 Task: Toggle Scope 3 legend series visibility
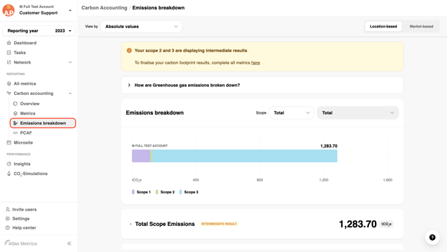(188, 192)
